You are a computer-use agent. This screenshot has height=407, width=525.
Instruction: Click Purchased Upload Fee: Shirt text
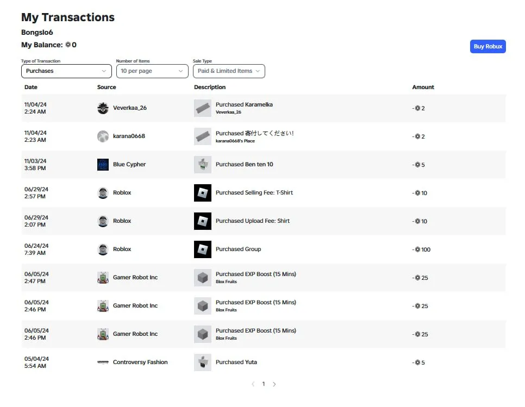253,221
